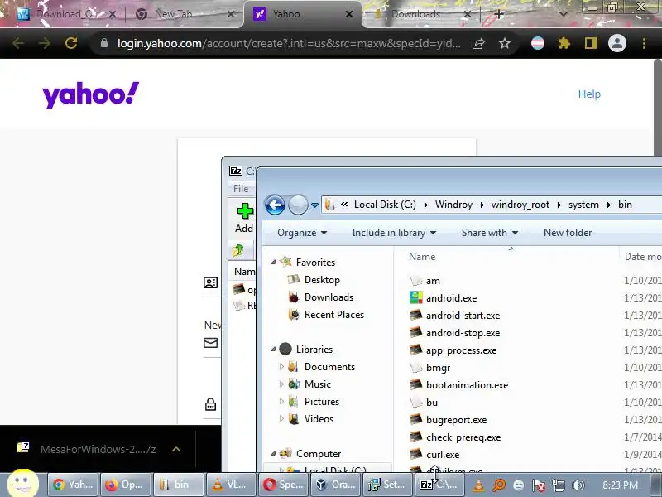Open the Chrome profile avatar
The width and height of the screenshot is (662, 497).
[x=616, y=43]
